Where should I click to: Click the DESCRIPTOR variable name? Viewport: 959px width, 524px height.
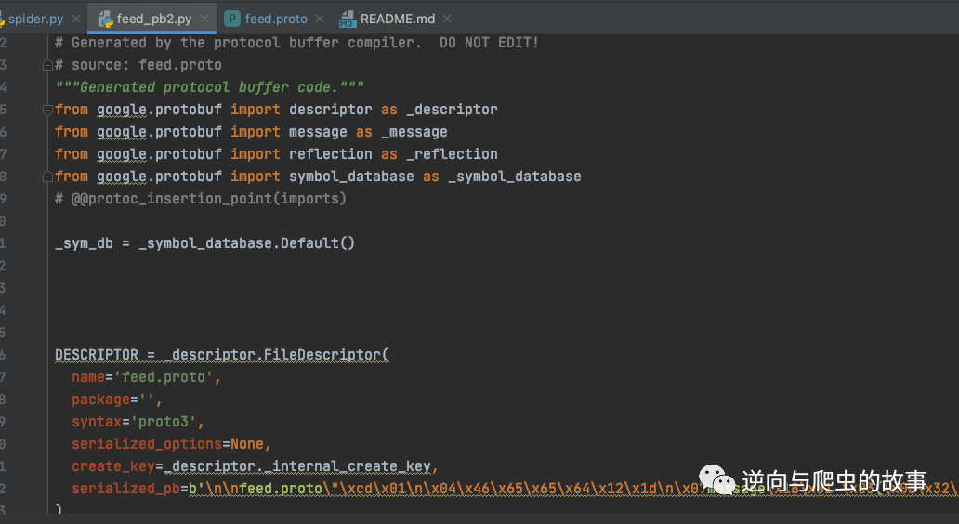click(97, 355)
